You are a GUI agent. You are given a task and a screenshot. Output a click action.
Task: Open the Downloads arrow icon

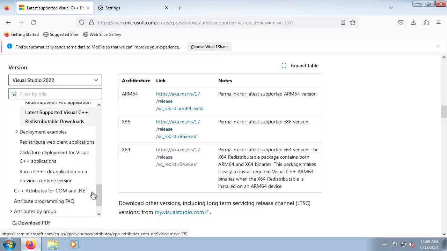point(413,23)
